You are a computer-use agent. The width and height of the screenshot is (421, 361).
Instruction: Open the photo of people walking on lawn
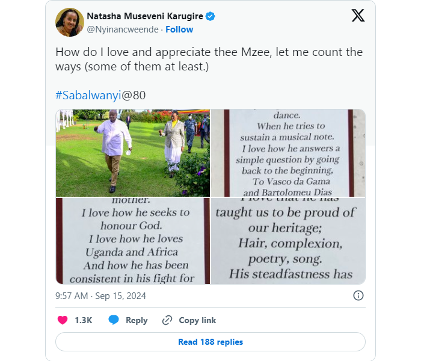133,153
